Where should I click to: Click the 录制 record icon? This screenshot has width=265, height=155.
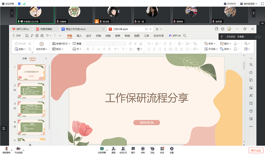tap(143, 149)
